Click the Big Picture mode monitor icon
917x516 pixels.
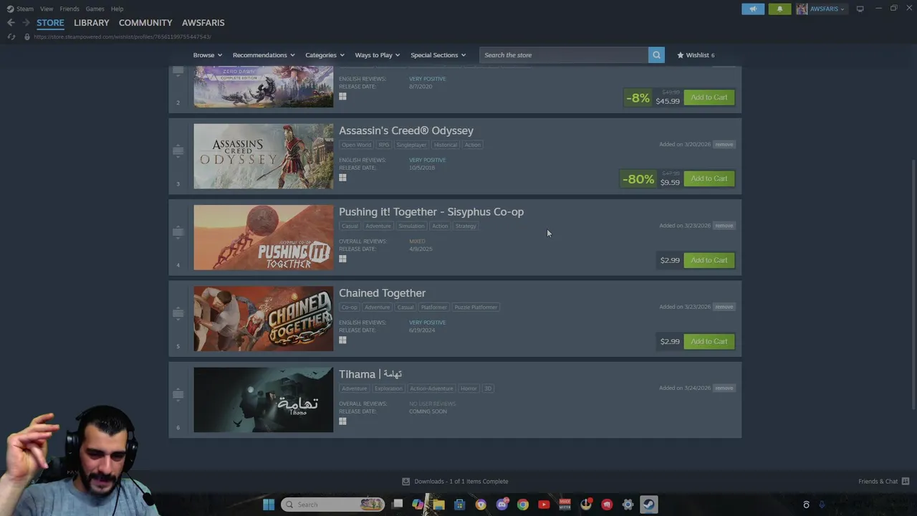(x=860, y=9)
